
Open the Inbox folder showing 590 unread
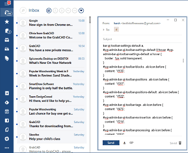[x=7, y=13]
